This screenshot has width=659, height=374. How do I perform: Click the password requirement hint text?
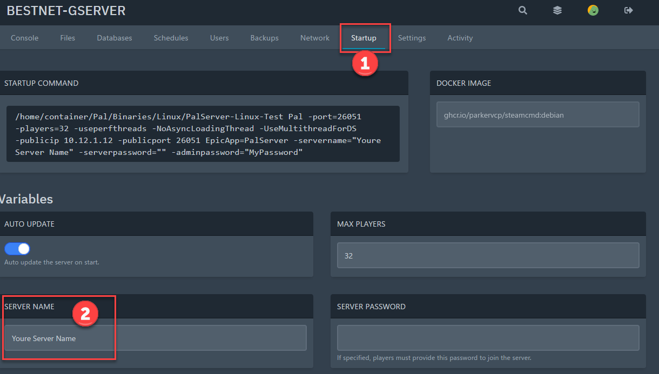(x=434, y=358)
